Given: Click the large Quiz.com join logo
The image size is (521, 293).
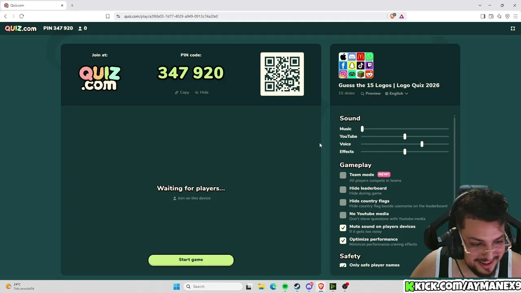Looking at the screenshot, I should coord(100,78).
